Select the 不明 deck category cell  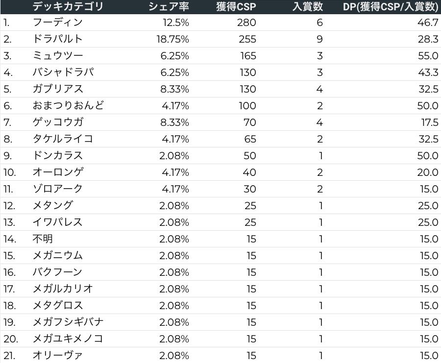[x=43, y=239]
